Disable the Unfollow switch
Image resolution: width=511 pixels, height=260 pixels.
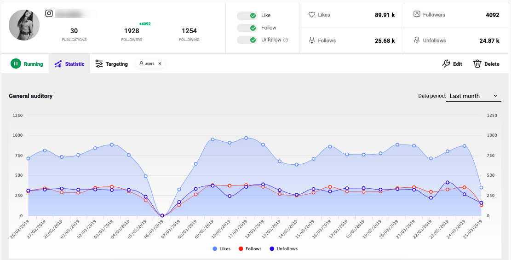(x=247, y=40)
